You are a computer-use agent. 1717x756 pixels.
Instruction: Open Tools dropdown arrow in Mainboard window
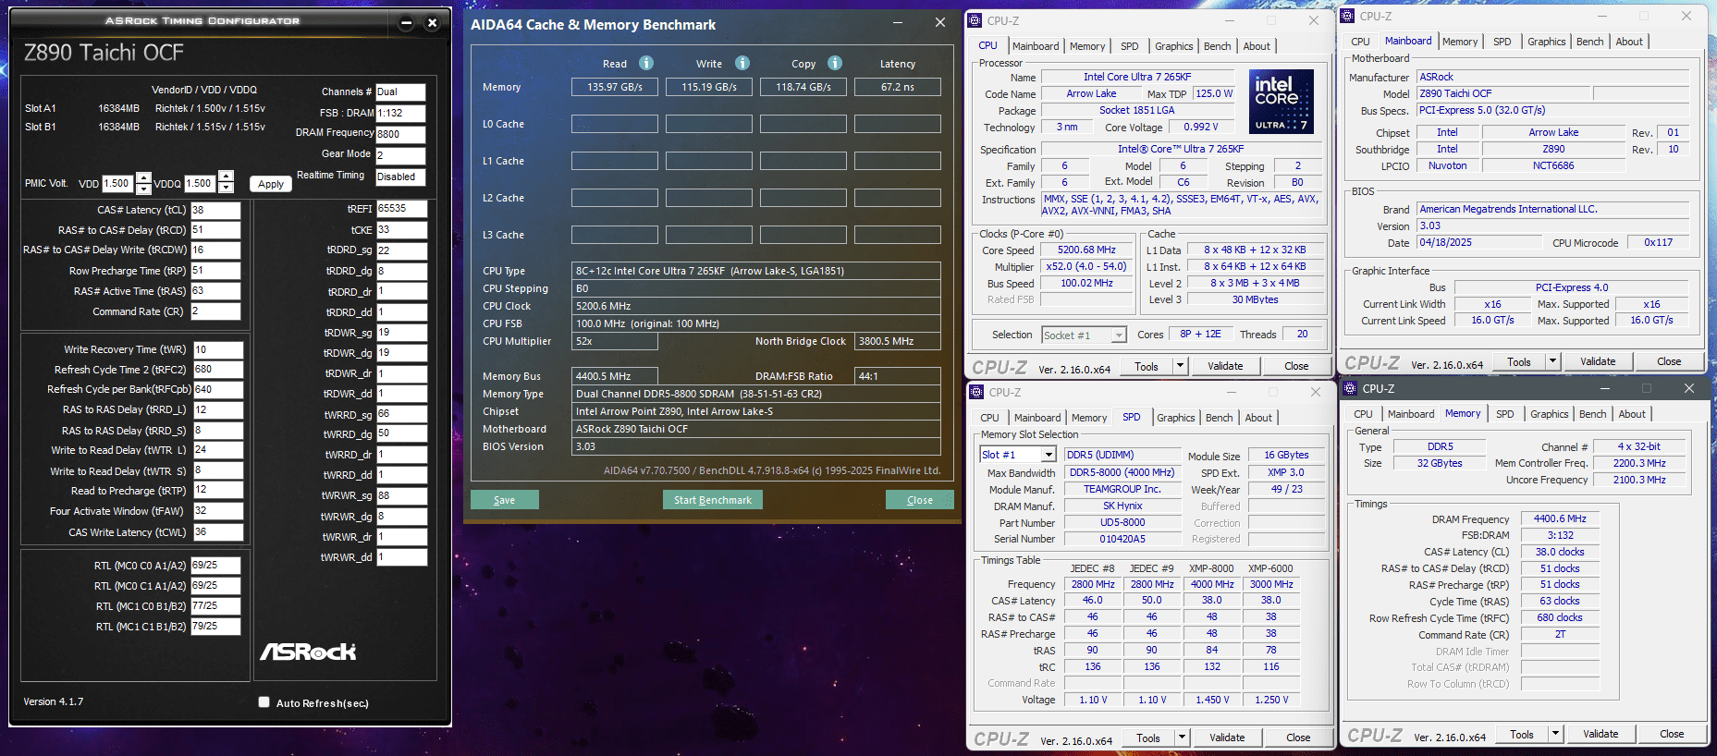pyautogui.click(x=1552, y=361)
